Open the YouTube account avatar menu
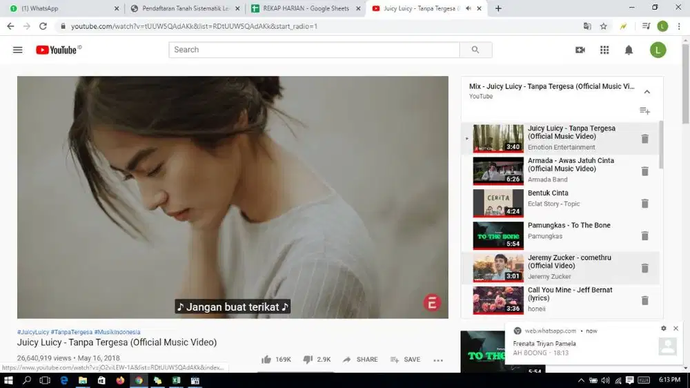Image resolution: width=690 pixels, height=388 pixels. coord(658,50)
